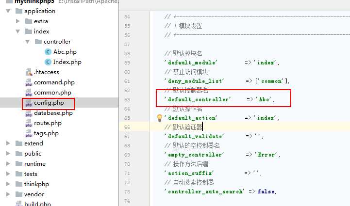Click the public folder icon
This screenshot has height=206, width=350.
tap(19, 153)
